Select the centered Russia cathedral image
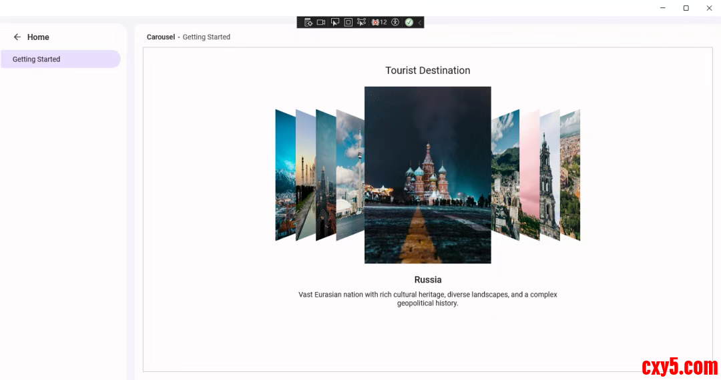 pos(427,175)
